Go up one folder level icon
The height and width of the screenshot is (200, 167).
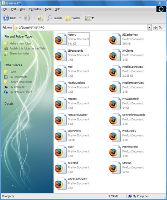[x=40, y=18]
